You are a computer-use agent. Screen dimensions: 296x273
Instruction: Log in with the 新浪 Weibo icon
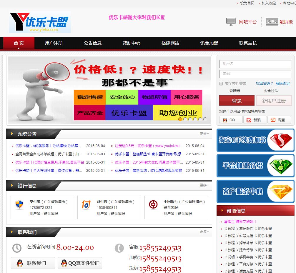[x=249, y=120]
